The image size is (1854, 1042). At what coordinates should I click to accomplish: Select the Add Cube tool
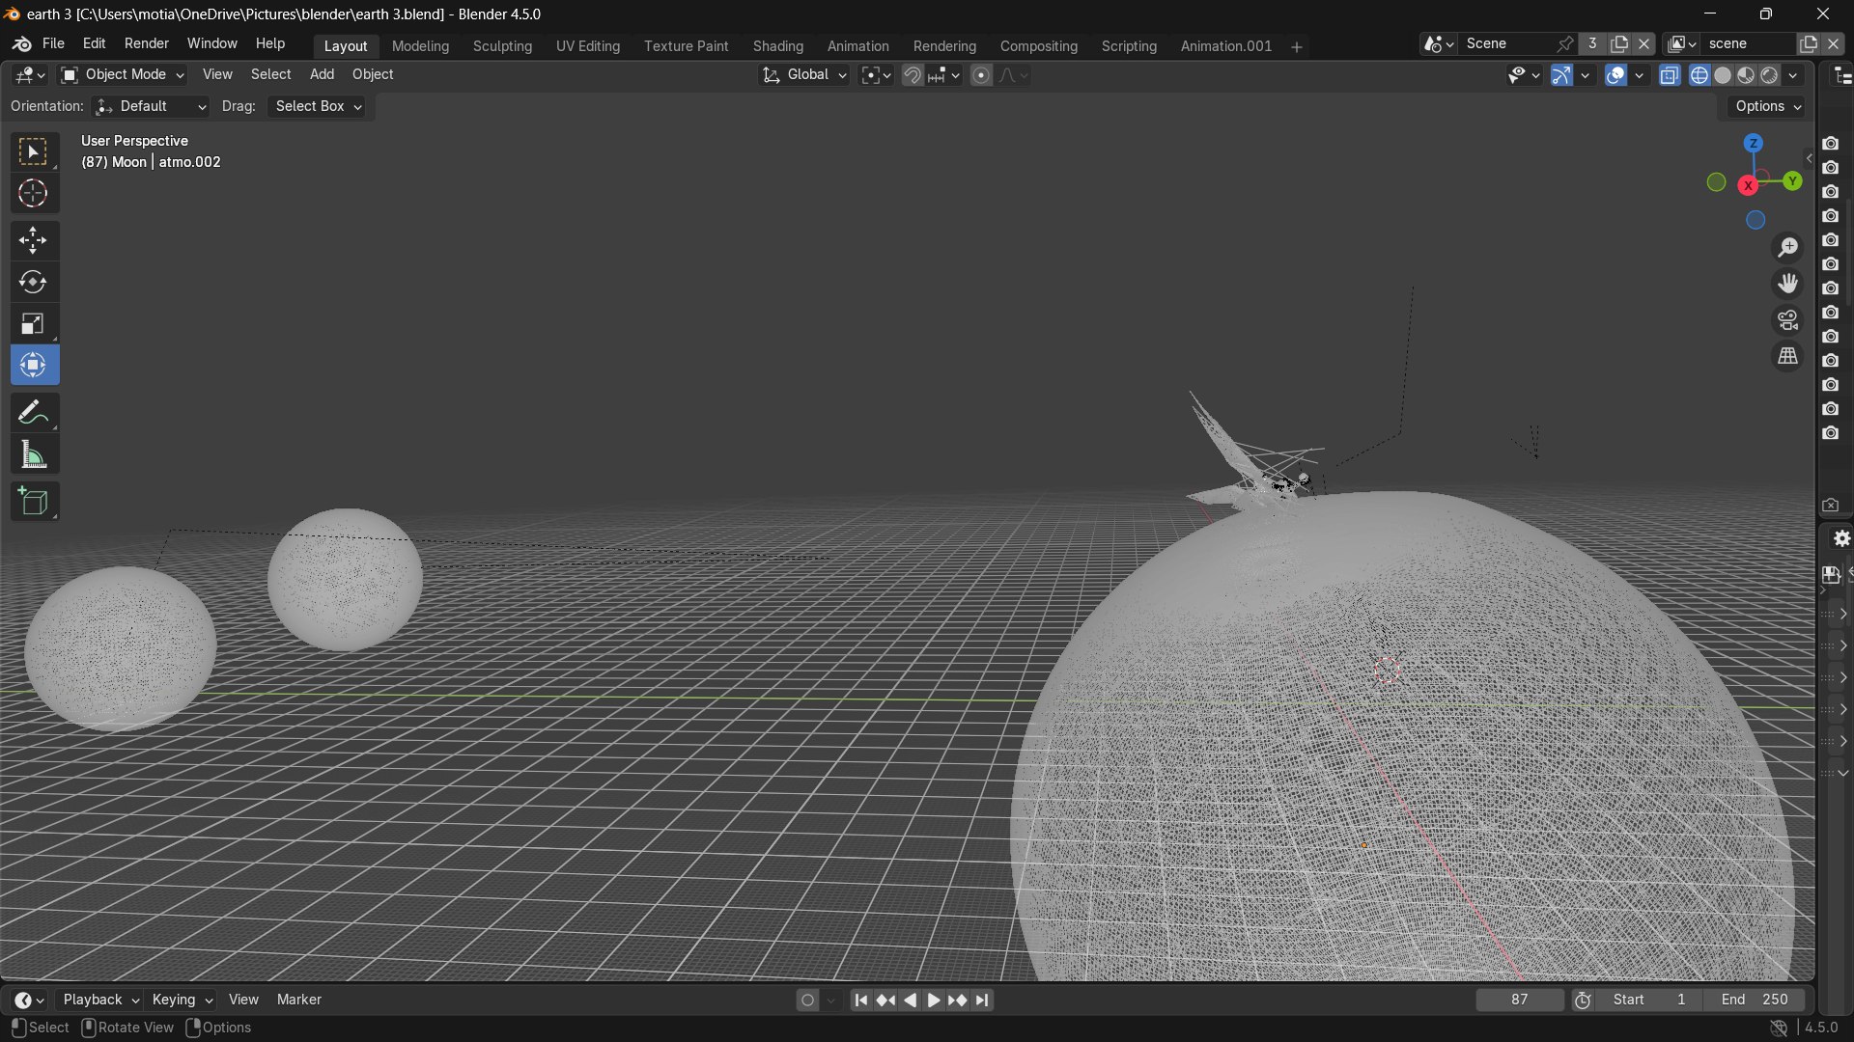(x=34, y=502)
